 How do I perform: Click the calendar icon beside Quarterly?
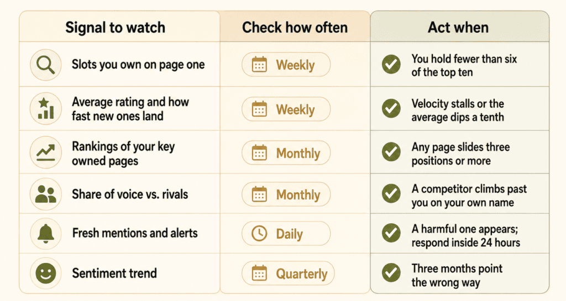coord(259,273)
